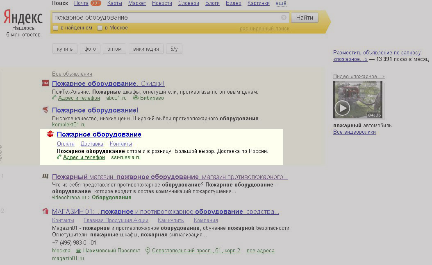Open 'Адрес и телефон' of ssr-russia.ru ad
This screenshot has width=432, height=265.
84,157
